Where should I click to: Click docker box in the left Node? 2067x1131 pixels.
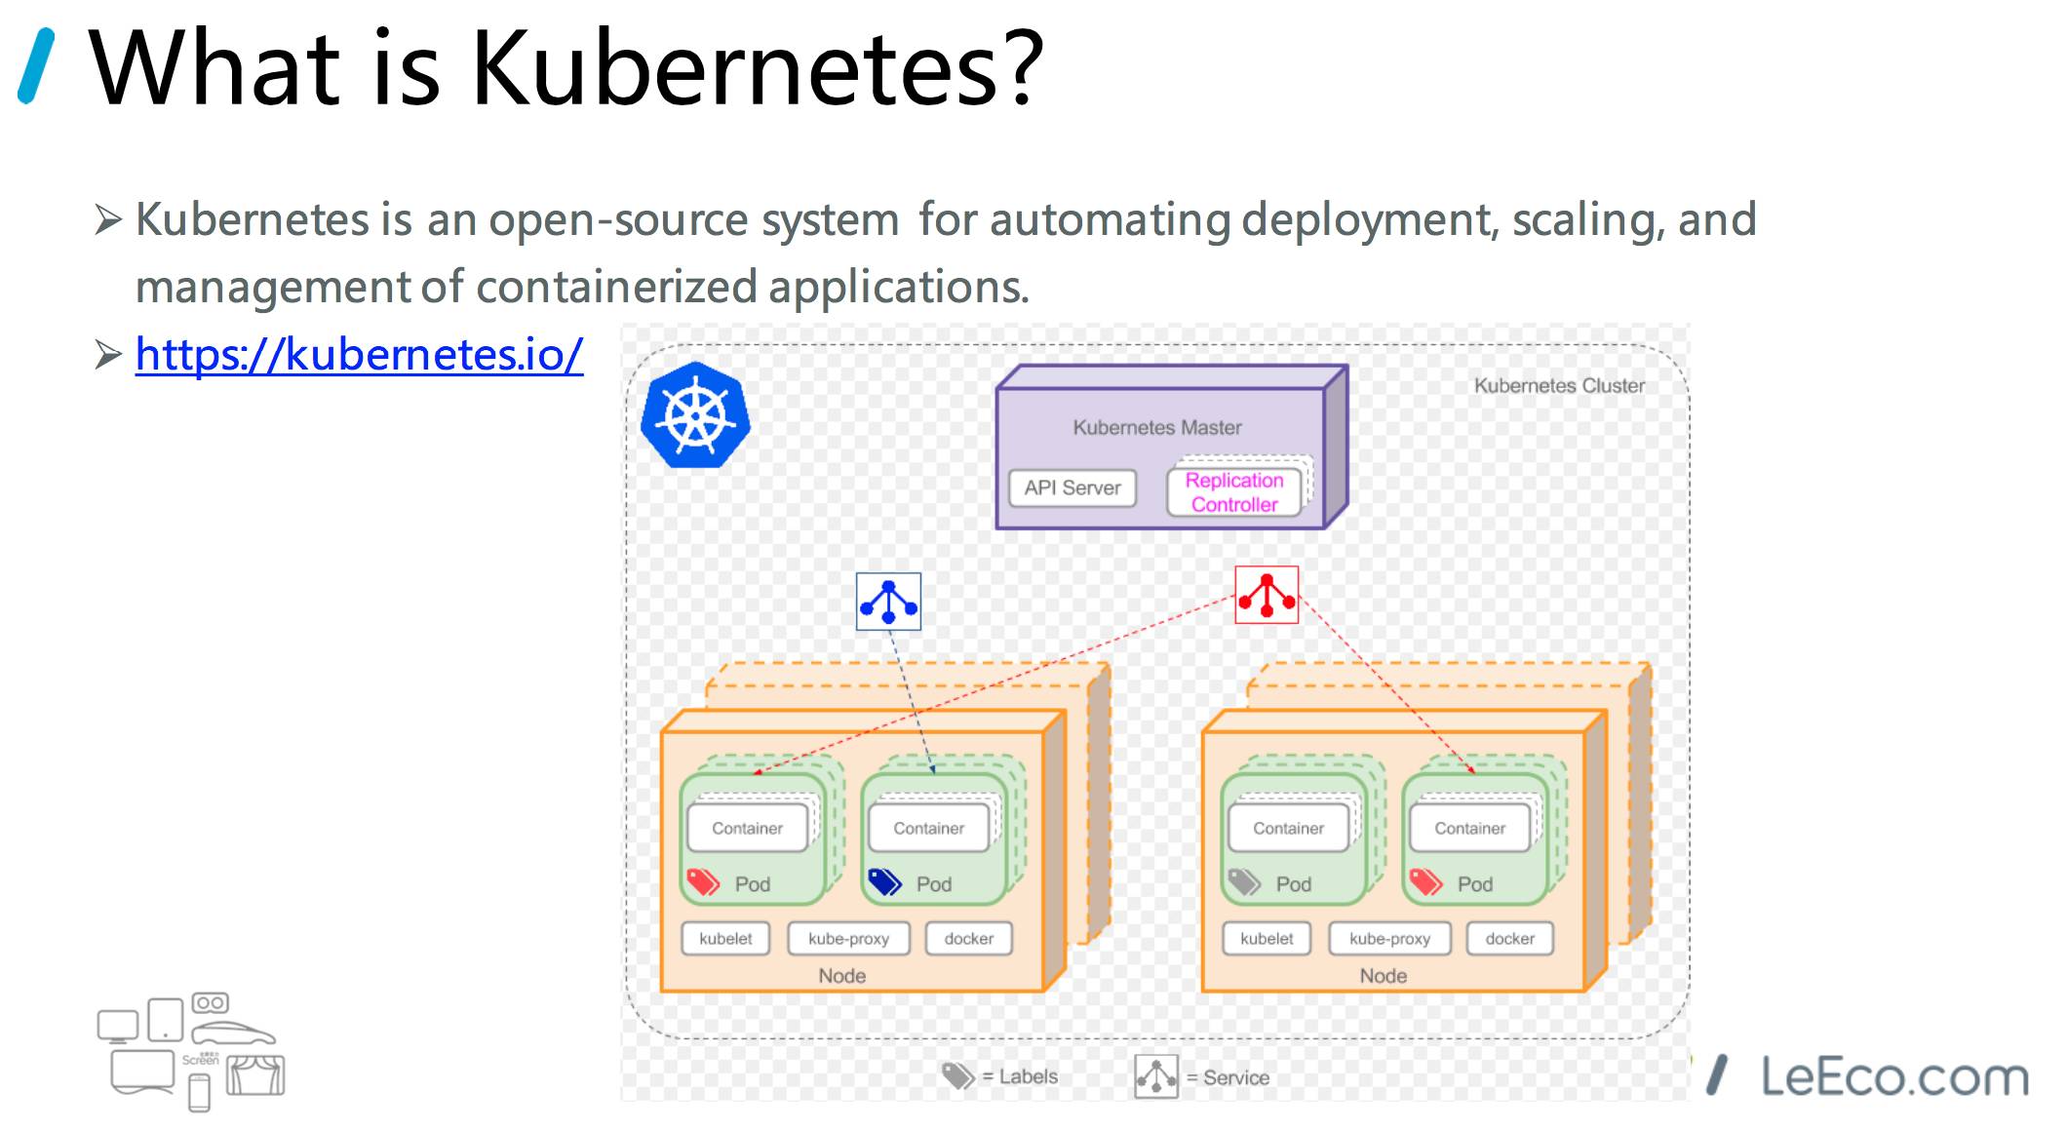pyautogui.click(x=968, y=938)
